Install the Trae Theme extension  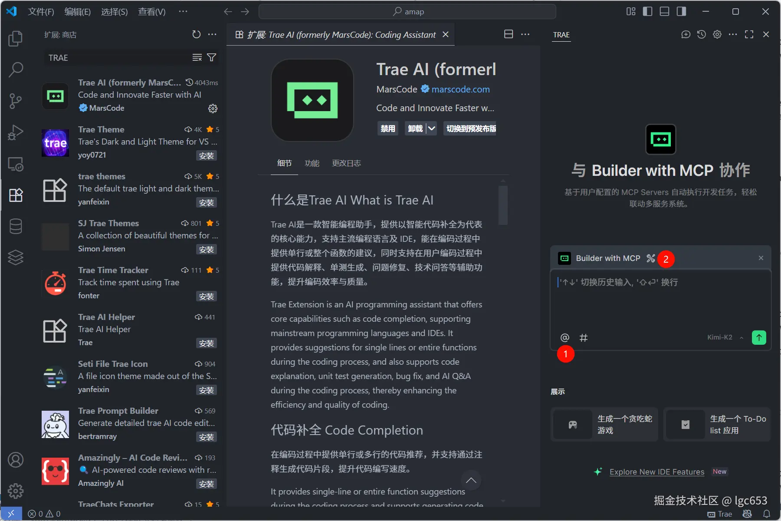click(x=207, y=156)
